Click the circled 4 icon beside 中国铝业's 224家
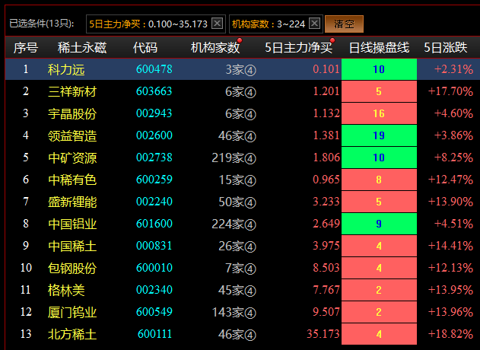Image resolution: width=480 pixels, height=350 pixels. coord(250,224)
